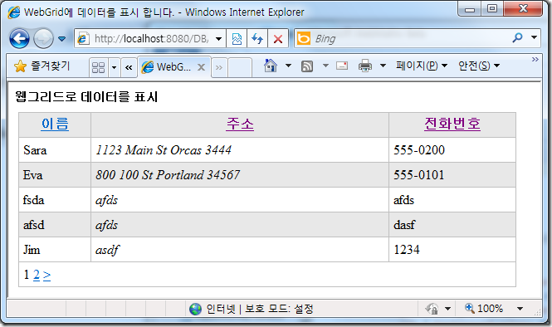
Task: Open the search provider dropdown arrow
Action: pyautogui.click(x=534, y=37)
